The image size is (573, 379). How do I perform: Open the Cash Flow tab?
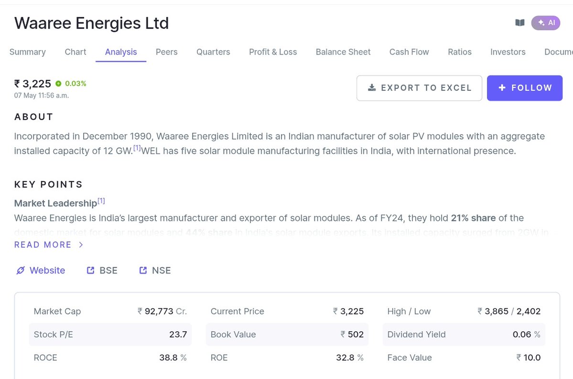(409, 52)
